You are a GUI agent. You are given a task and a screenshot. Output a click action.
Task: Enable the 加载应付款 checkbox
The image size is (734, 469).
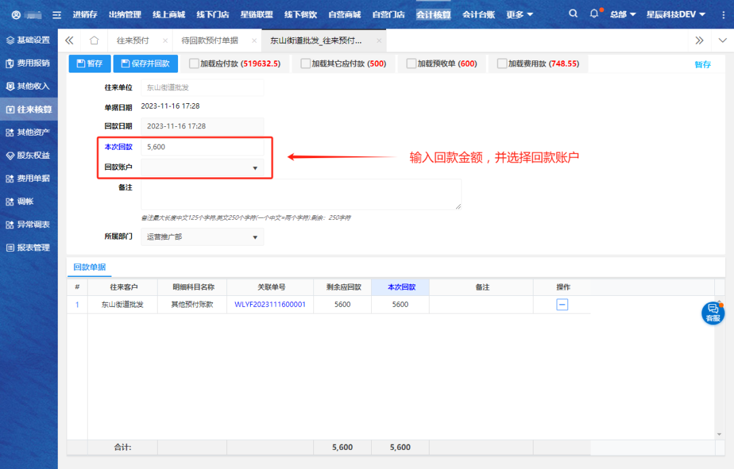tap(194, 64)
